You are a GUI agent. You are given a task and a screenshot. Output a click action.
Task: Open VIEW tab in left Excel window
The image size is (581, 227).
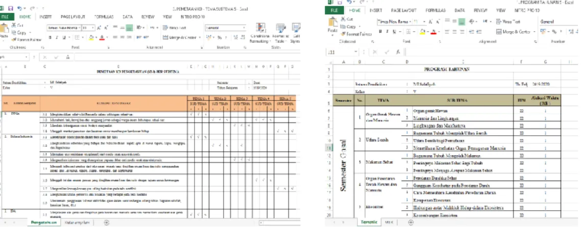coord(167,17)
